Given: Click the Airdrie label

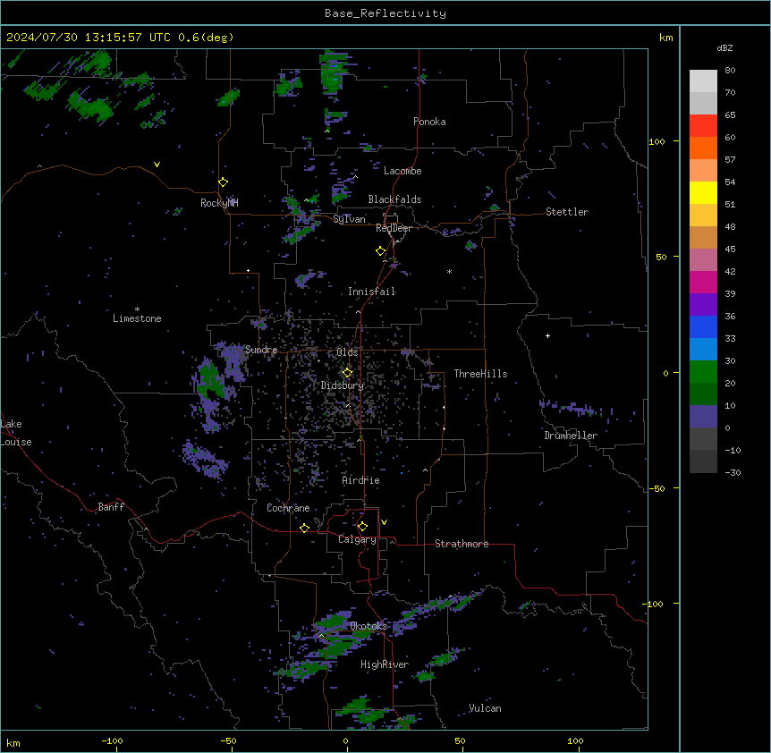Looking at the screenshot, I should coord(361,480).
